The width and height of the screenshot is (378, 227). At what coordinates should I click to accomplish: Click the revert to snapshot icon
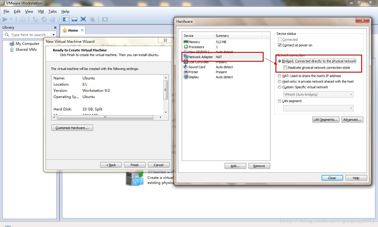tap(44, 19)
